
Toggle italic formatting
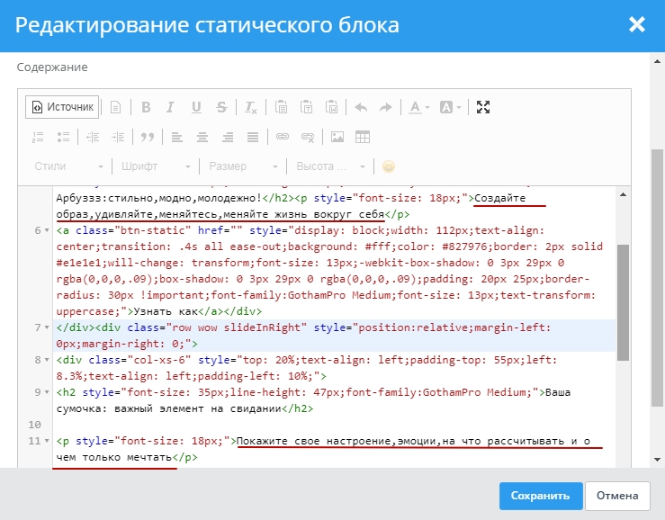tap(171, 107)
